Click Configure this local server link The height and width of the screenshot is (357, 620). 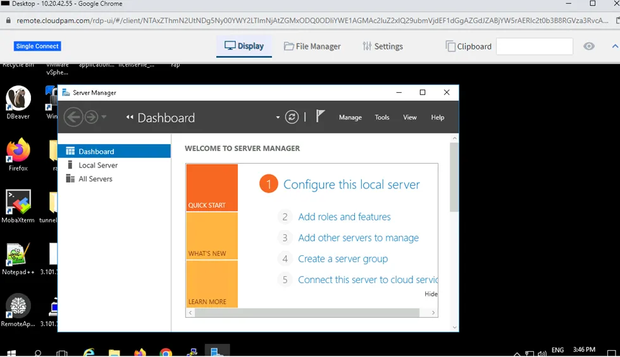tap(352, 185)
